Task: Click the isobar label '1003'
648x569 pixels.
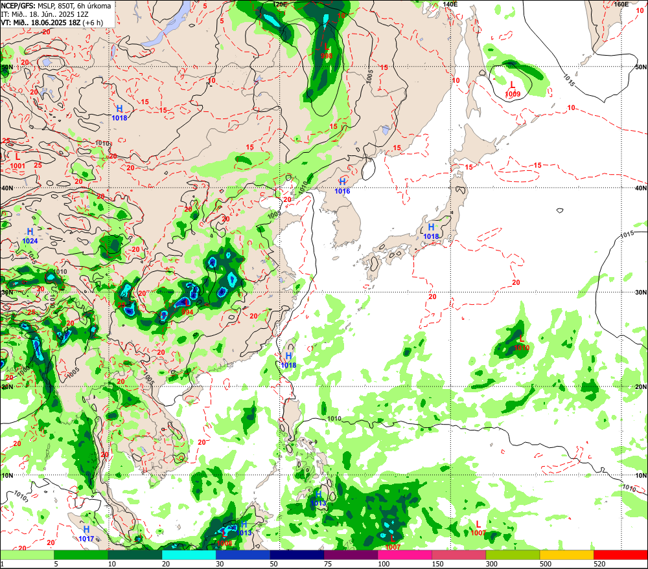Action: (274, 215)
